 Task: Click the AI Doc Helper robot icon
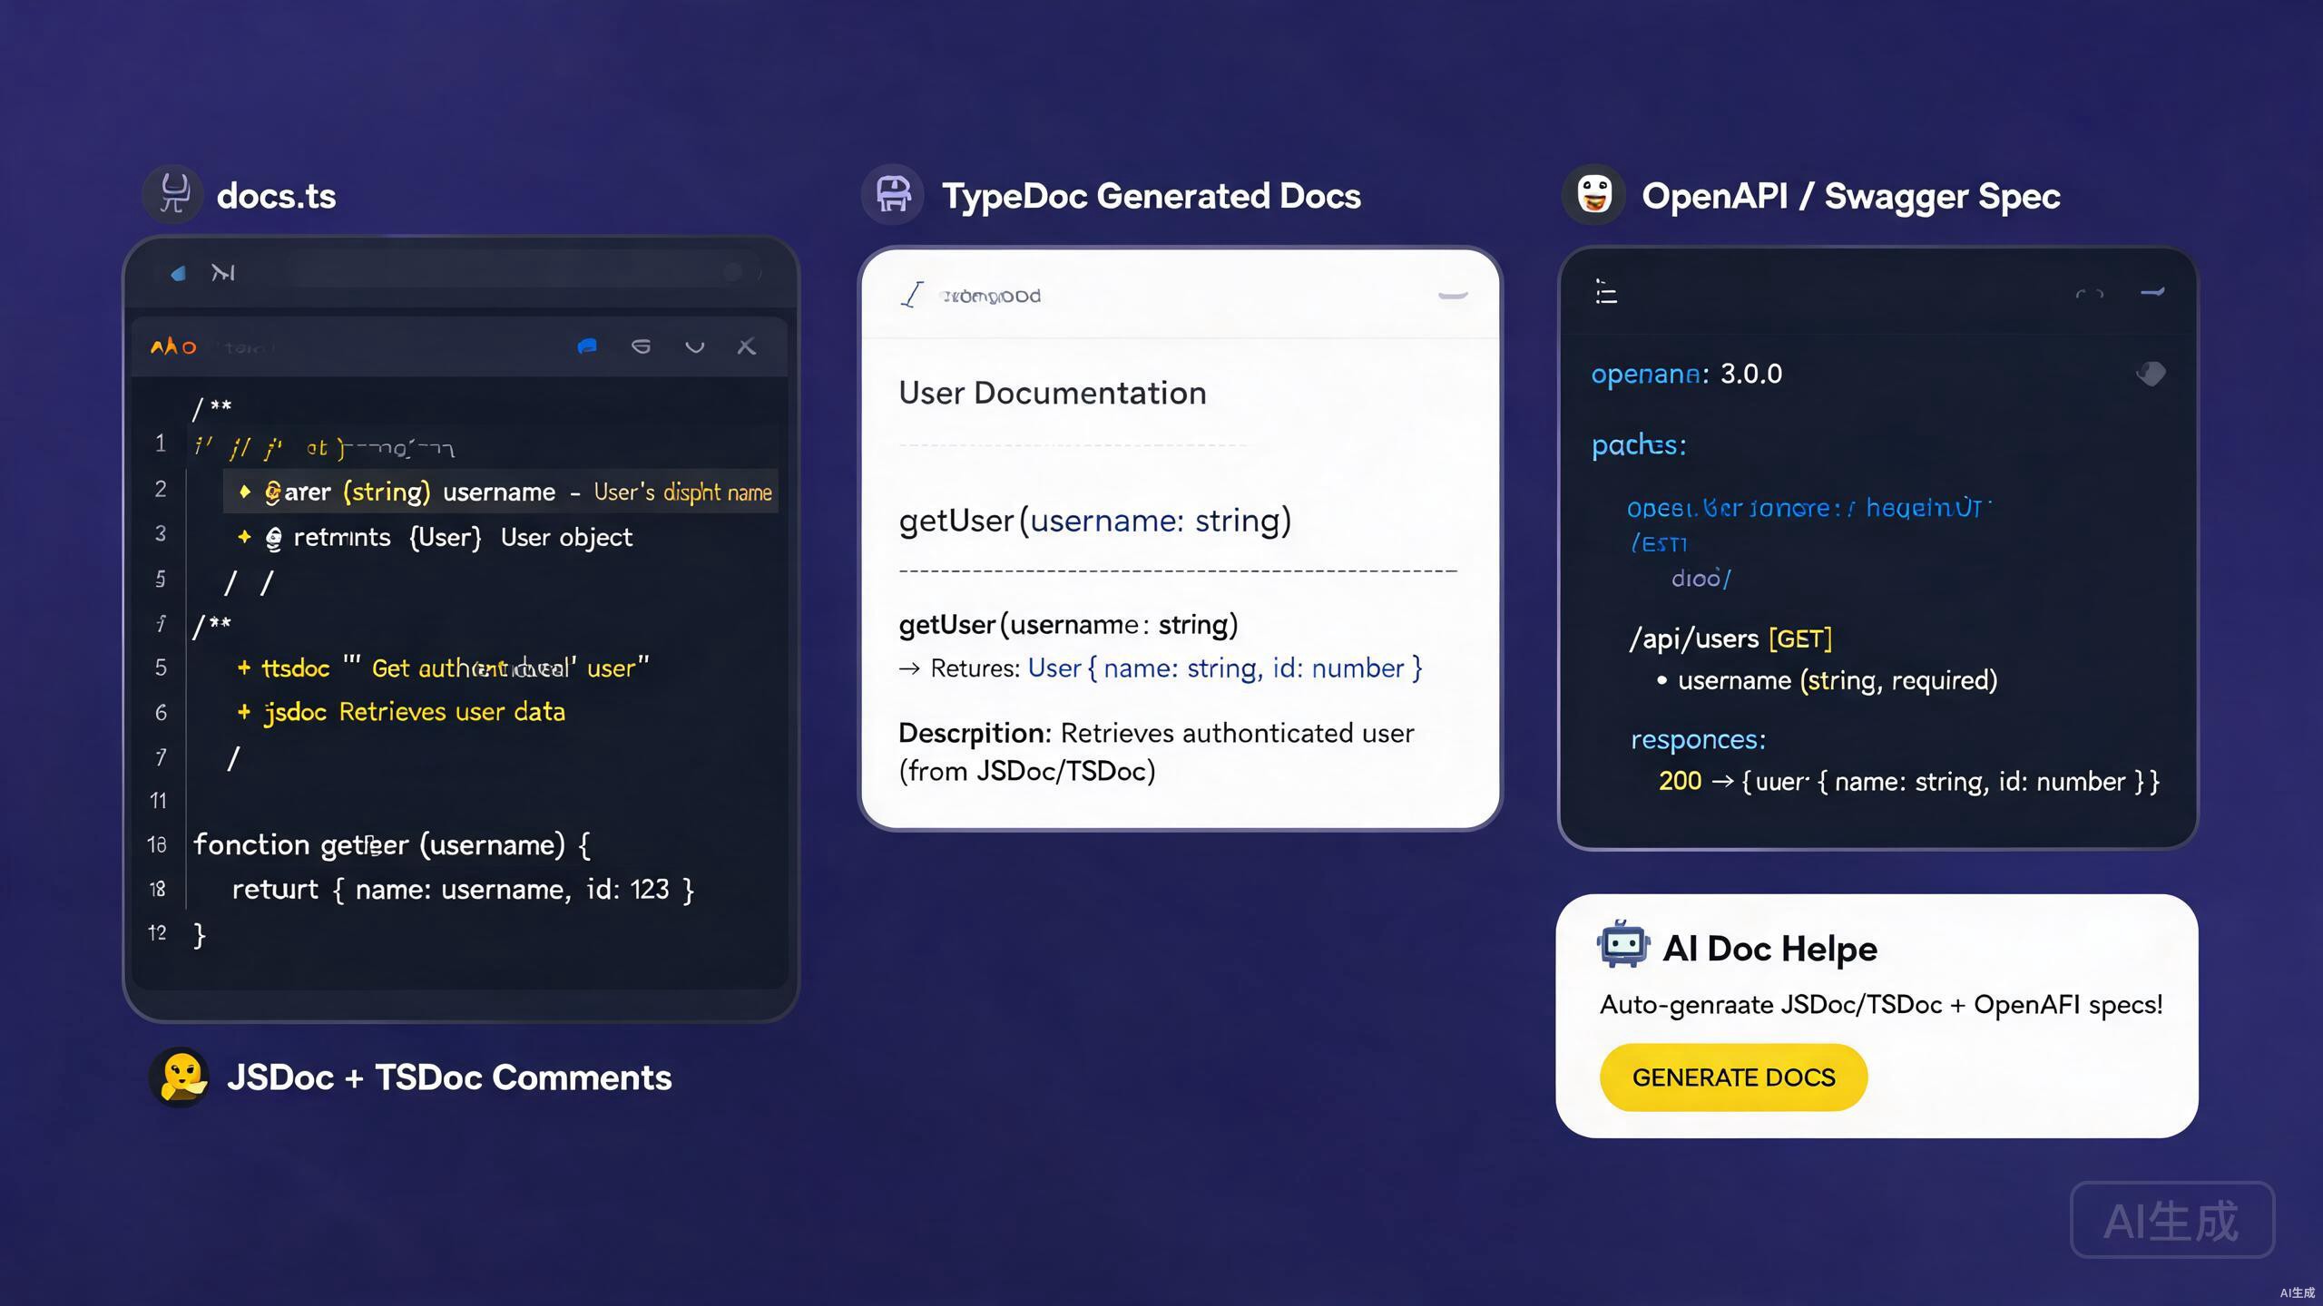click(x=1622, y=946)
